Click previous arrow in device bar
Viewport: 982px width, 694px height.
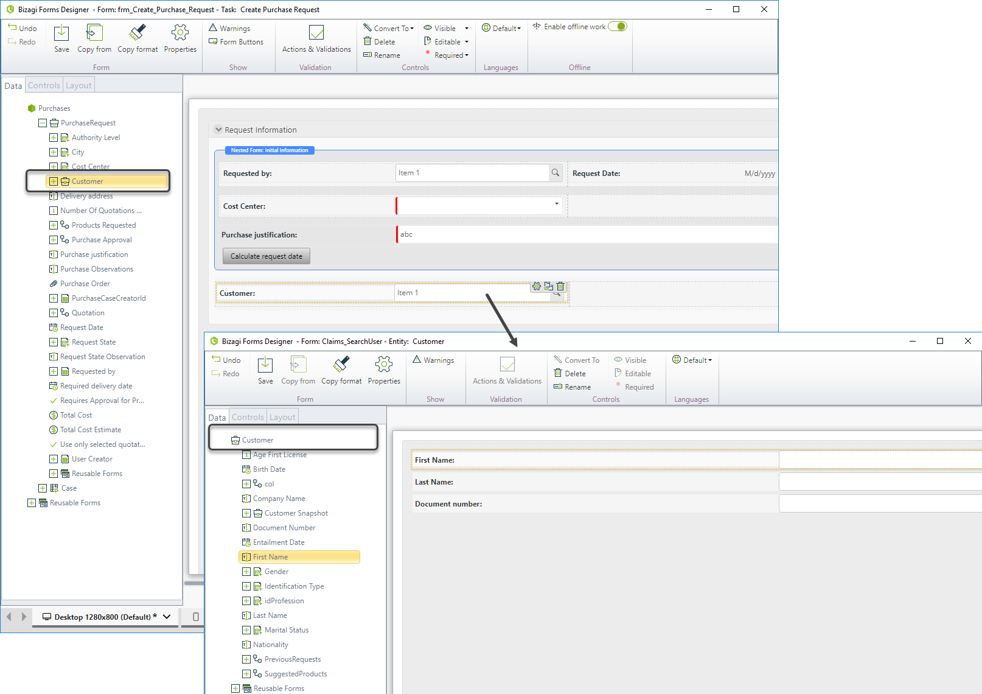[9, 617]
